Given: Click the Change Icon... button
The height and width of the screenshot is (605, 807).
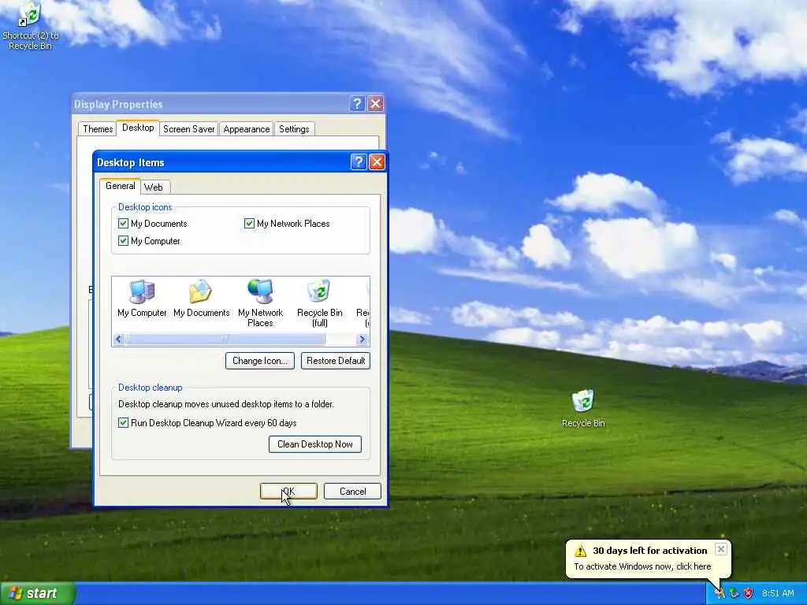Looking at the screenshot, I should coord(260,361).
